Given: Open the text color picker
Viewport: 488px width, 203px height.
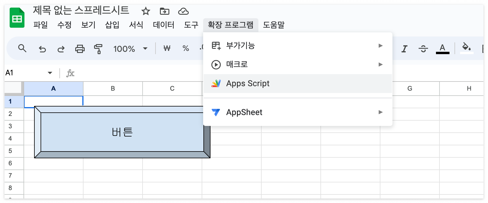Looking at the screenshot, I should tap(442, 49).
